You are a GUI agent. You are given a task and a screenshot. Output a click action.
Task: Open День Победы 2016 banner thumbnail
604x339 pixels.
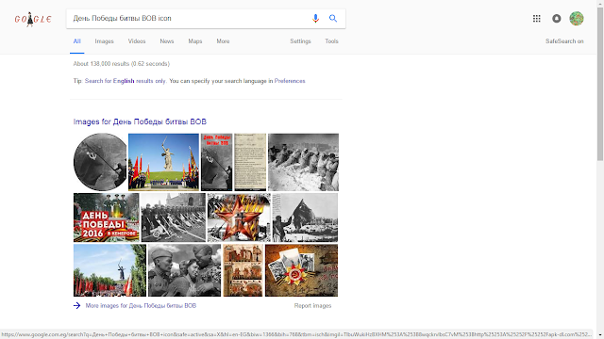(x=107, y=218)
